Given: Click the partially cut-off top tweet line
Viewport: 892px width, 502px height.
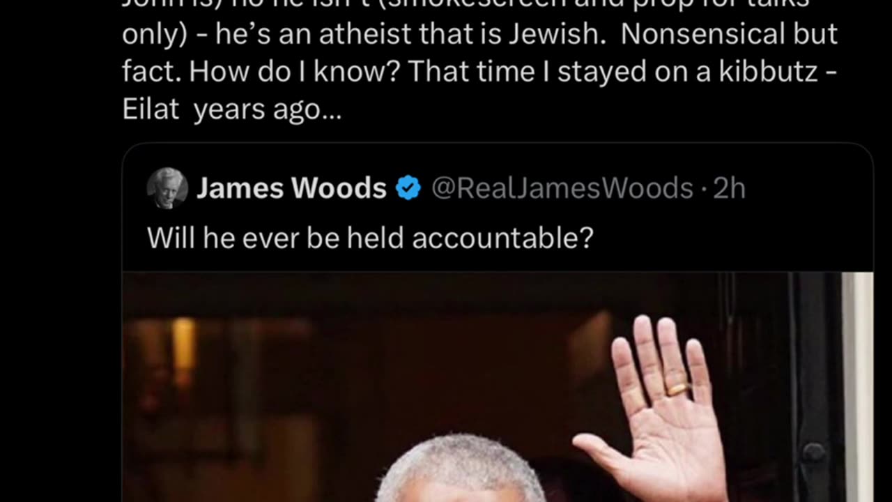Looking at the screenshot, I should (466, 4).
